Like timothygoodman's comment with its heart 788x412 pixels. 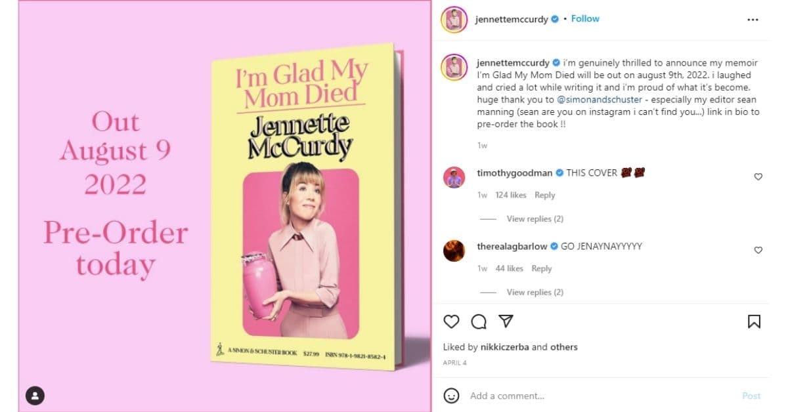[758, 176]
